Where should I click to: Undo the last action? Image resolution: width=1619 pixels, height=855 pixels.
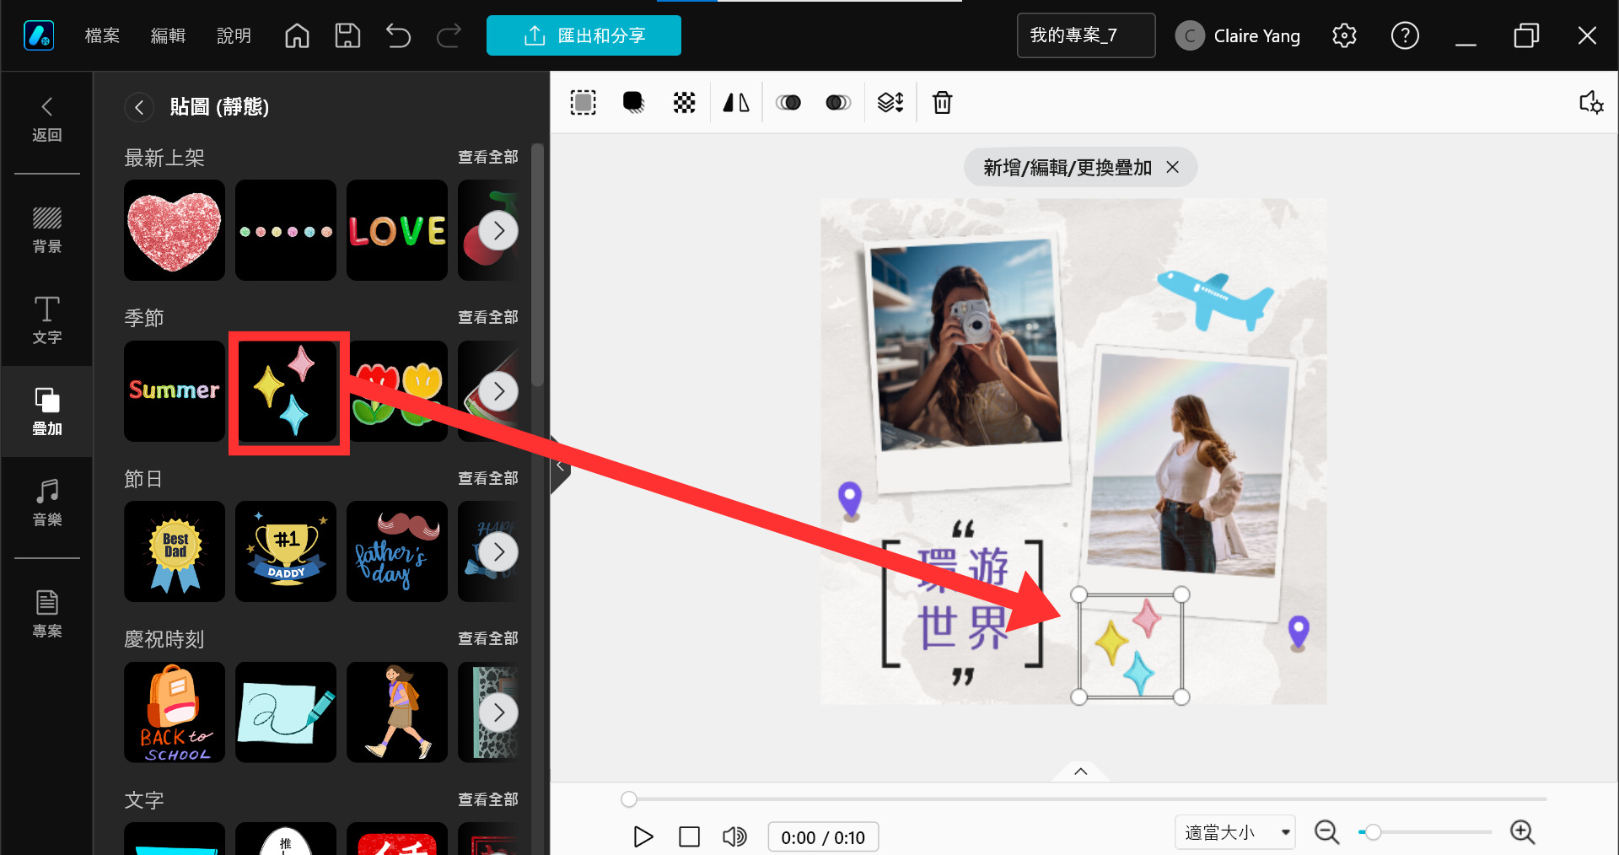(398, 35)
